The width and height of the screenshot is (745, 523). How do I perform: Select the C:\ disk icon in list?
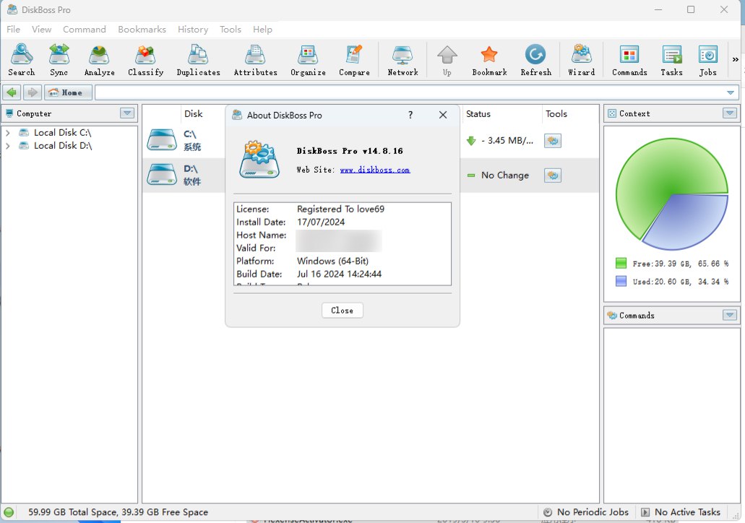coord(162,140)
